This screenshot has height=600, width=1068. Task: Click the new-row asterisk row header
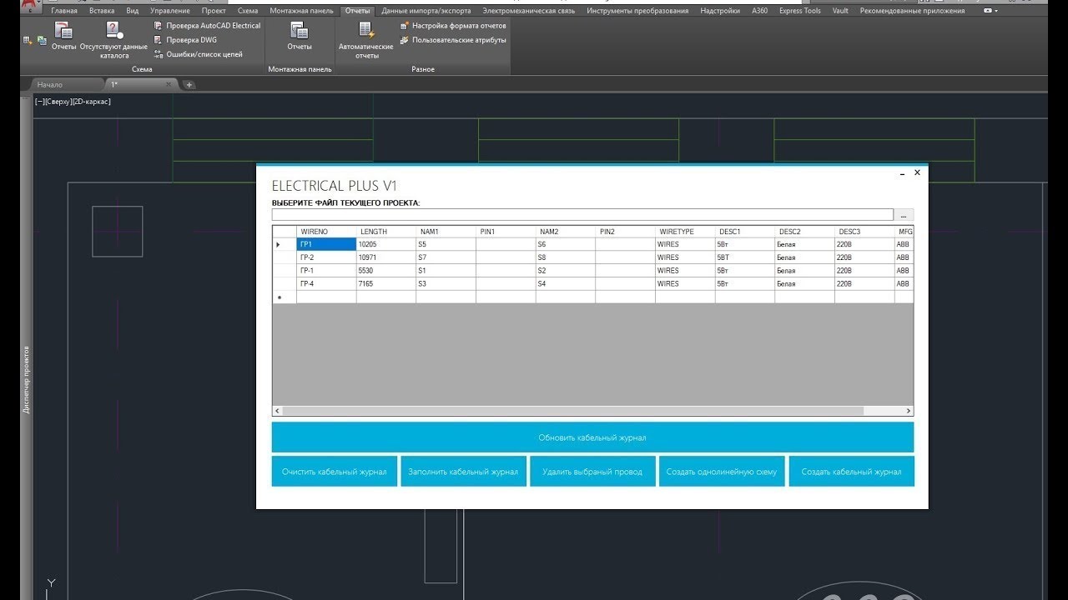pyautogui.click(x=285, y=297)
